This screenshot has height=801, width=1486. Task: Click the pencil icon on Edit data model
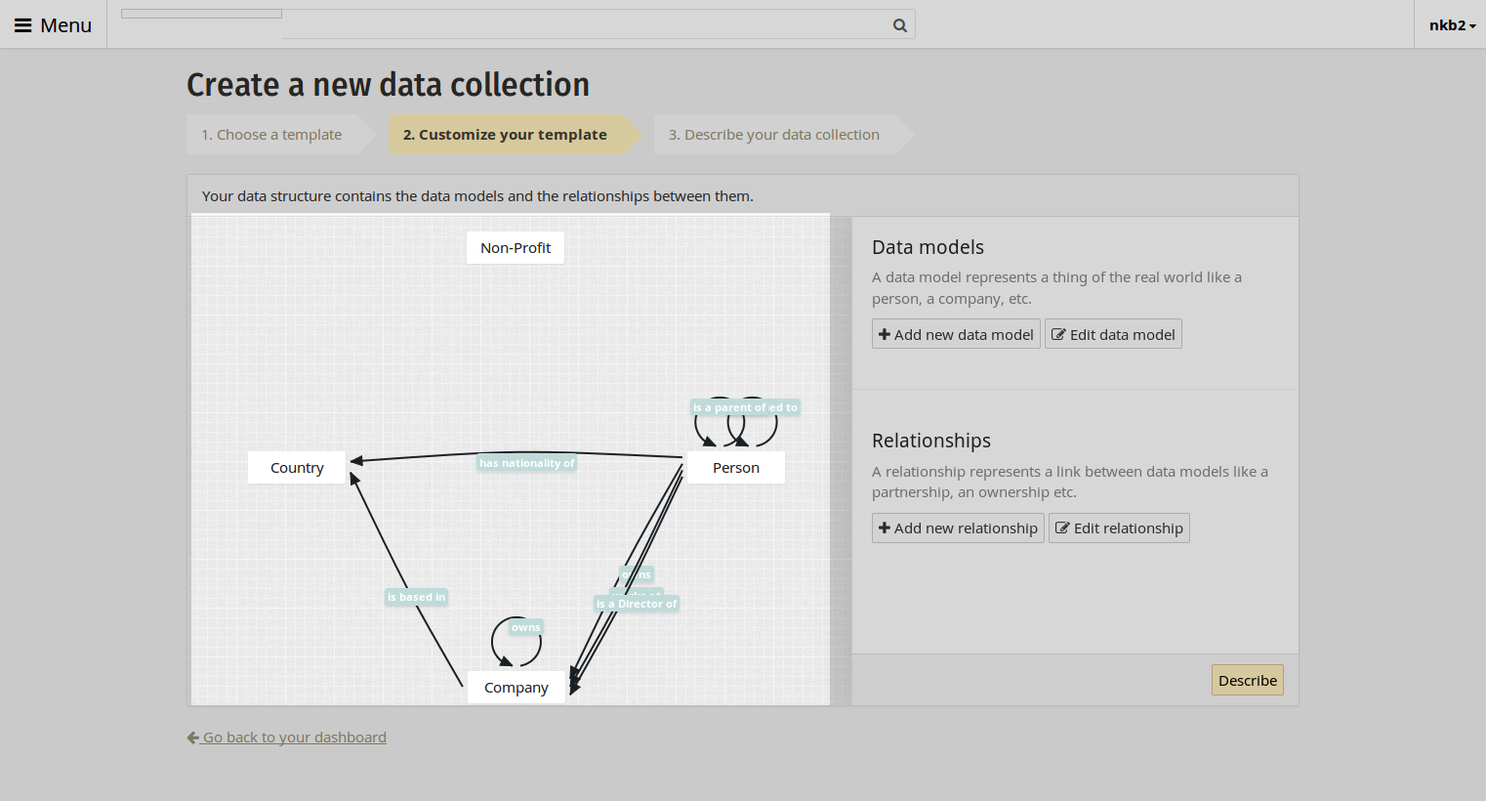pos(1058,334)
